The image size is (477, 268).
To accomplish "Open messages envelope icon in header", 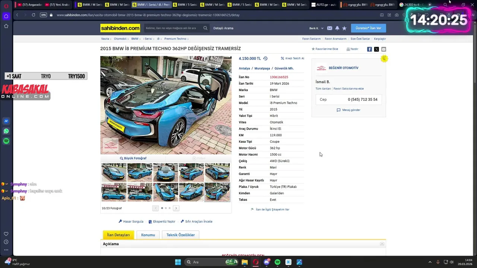I will click(329, 28).
